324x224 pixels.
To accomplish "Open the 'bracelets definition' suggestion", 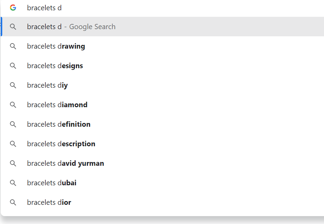I will coord(163,124).
